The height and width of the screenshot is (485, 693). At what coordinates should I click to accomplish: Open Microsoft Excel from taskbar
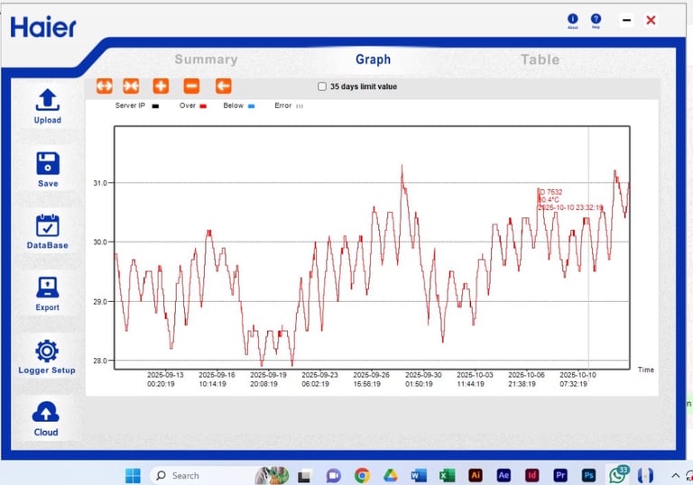tap(447, 475)
